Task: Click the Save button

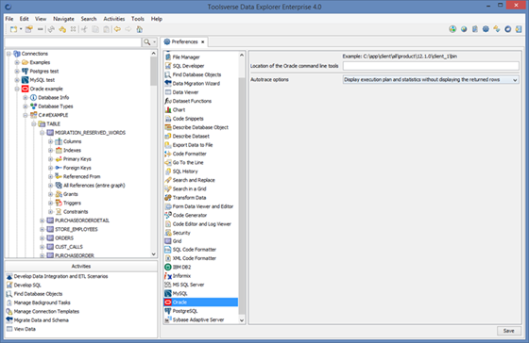Action: pos(509,331)
